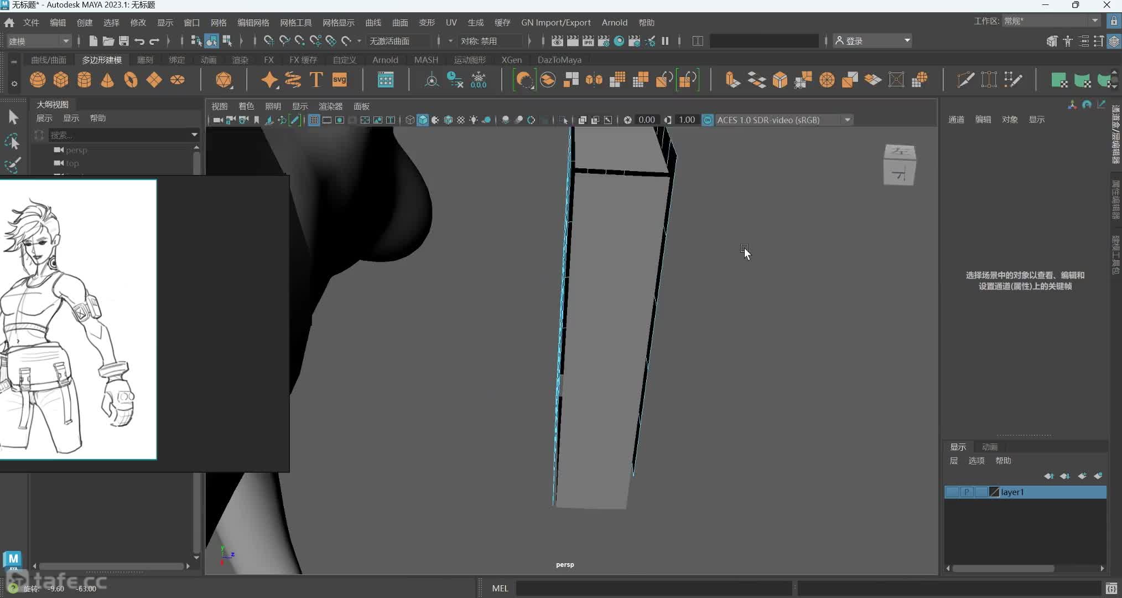Create a polygon disc from the shelf
The image size is (1122, 598).
[x=177, y=80]
